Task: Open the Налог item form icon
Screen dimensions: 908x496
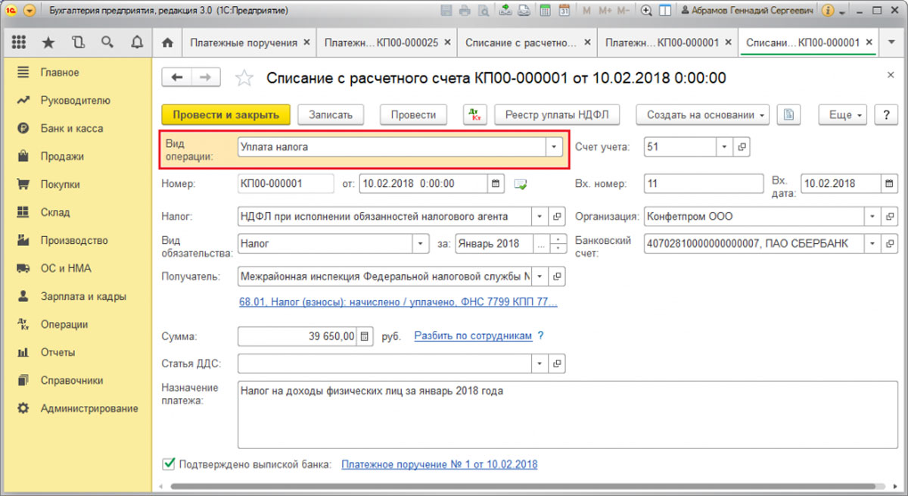Action: tap(558, 217)
